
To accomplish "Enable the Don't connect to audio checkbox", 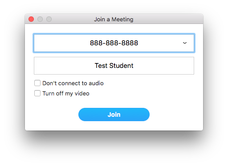I will (37, 83).
